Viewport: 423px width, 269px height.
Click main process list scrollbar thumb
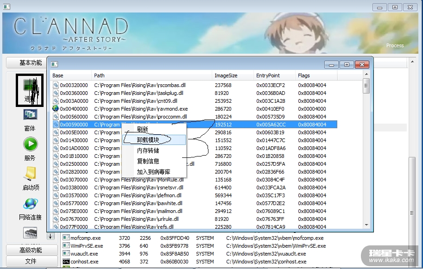pyautogui.click(x=412, y=213)
